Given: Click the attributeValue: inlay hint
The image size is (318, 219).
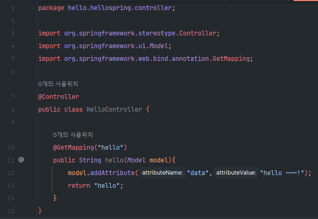Looking at the screenshot, I should 236,172.
